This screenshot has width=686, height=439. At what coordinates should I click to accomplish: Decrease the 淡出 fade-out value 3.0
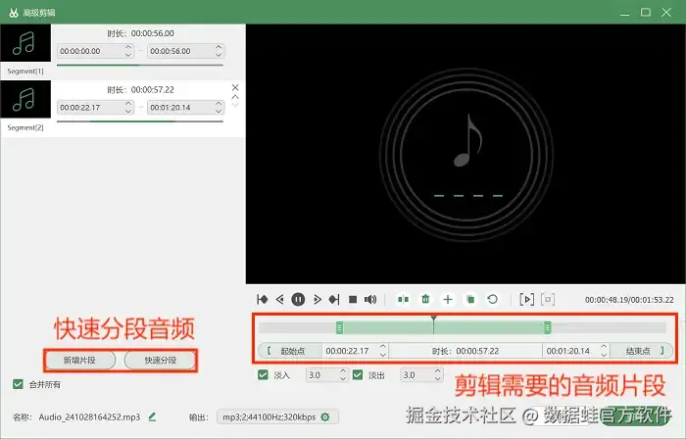[437, 378]
